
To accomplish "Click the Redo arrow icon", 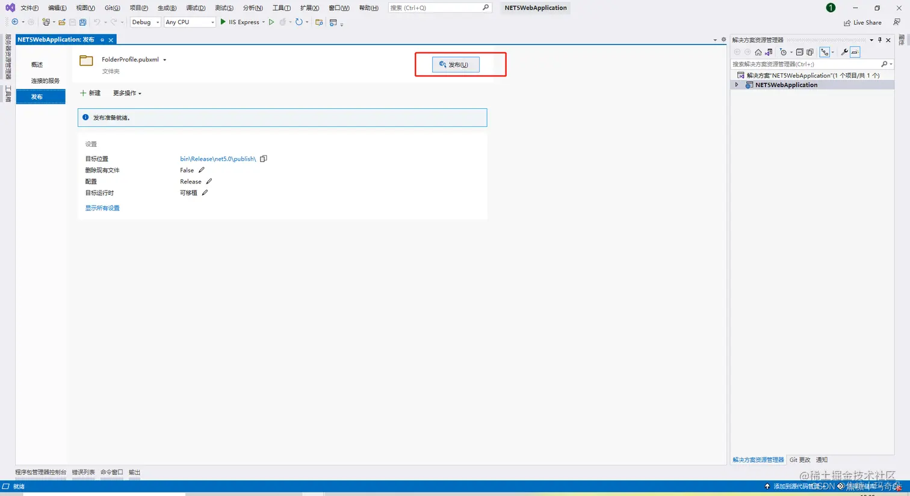I will [114, 22].
